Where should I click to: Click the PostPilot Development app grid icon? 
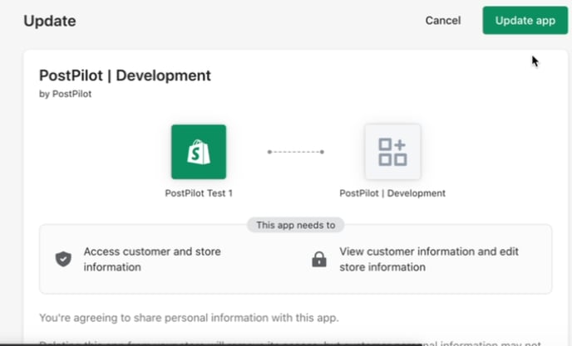392,152
